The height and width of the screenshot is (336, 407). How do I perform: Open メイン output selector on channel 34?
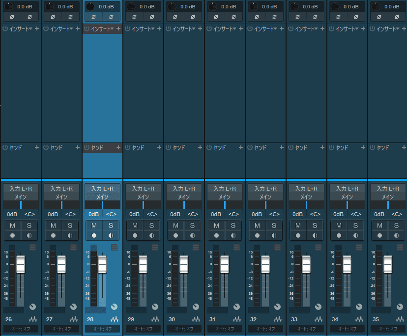[347, 197]
